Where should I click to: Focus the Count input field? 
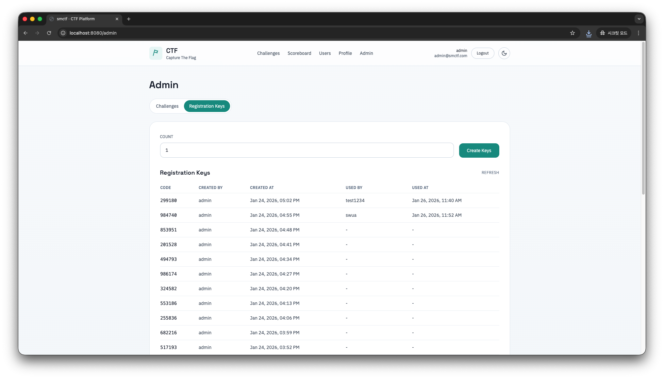pyautogui.click(x=307, y=150)
